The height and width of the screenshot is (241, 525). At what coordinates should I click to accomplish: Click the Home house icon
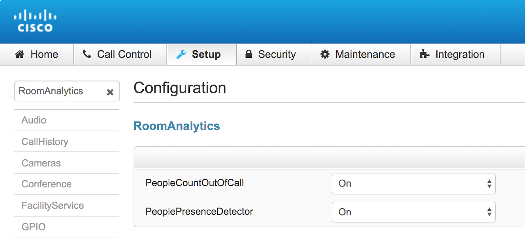click(20, 54)
